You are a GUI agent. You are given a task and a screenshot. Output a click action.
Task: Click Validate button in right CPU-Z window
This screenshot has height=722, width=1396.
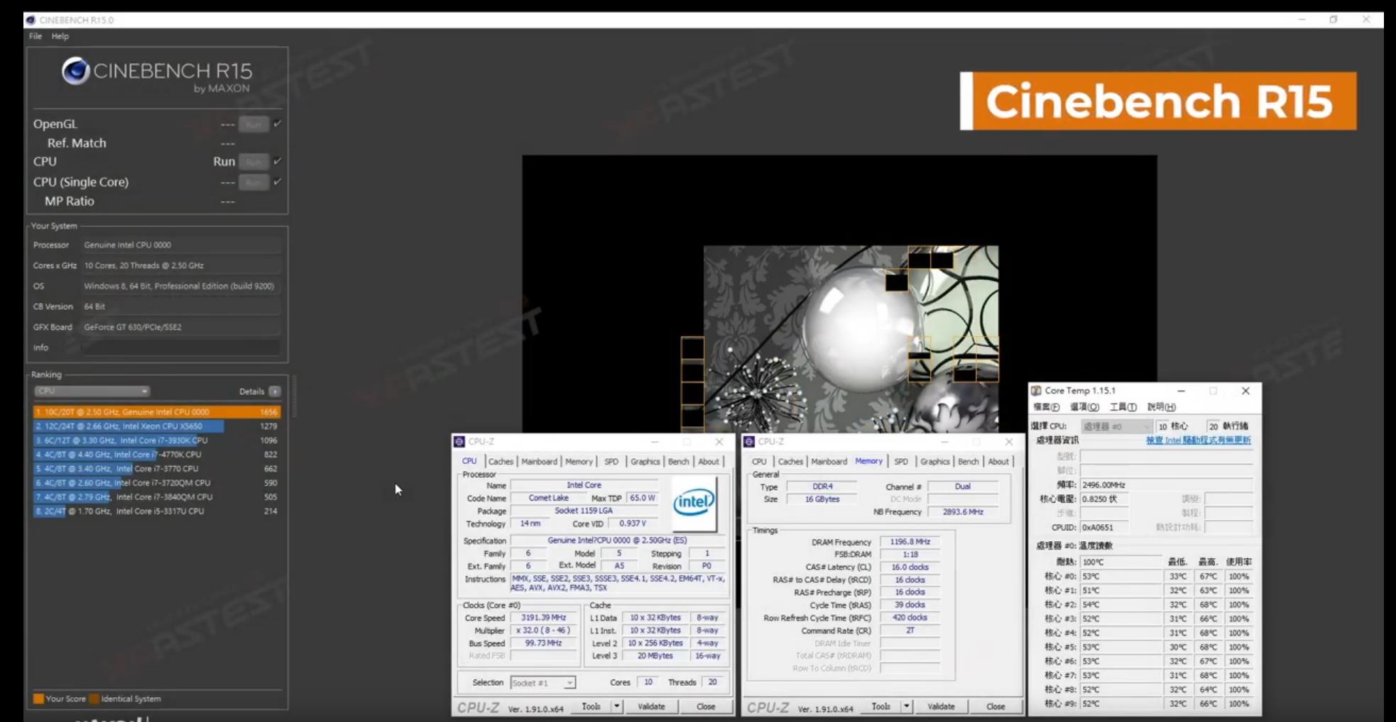coord(941,706)
